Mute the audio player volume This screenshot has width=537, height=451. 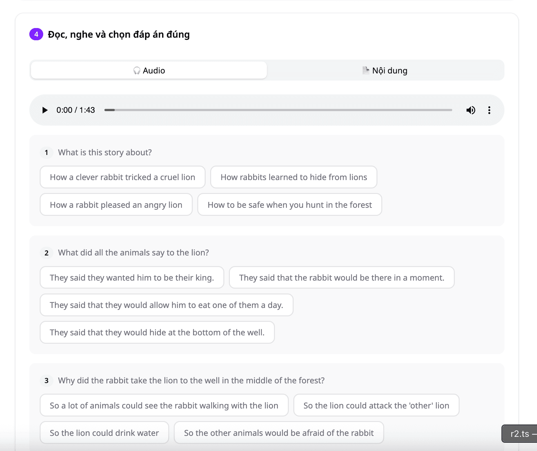[471, 110]
